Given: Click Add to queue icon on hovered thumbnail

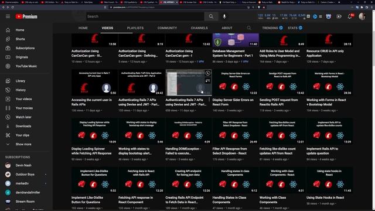Looking at the screenshot, I should (207, 81).
